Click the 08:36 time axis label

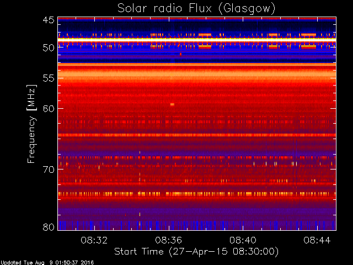pos(169,240)
